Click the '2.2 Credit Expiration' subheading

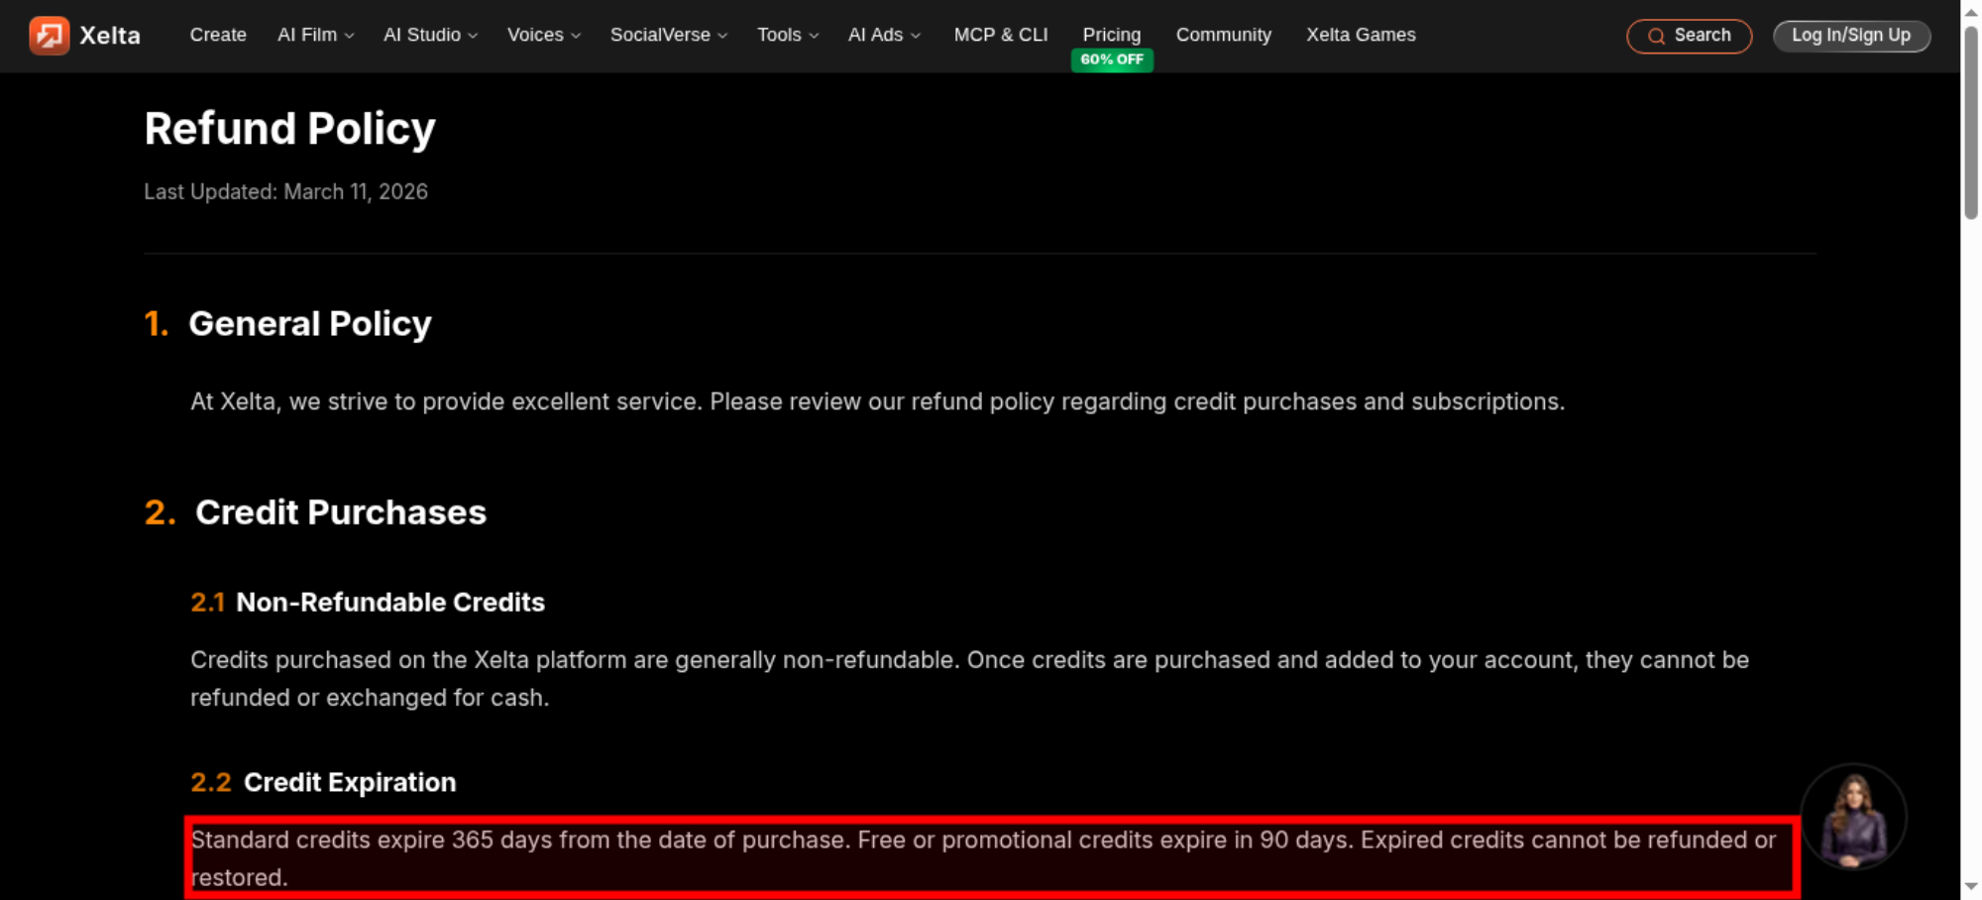pyautogui.click(x=323, y=782)
